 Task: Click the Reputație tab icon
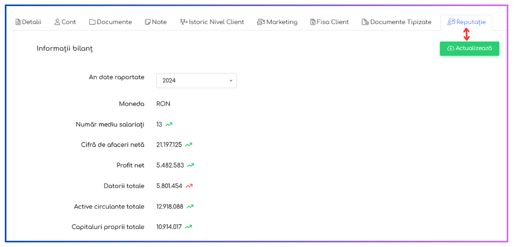[451, 22]
